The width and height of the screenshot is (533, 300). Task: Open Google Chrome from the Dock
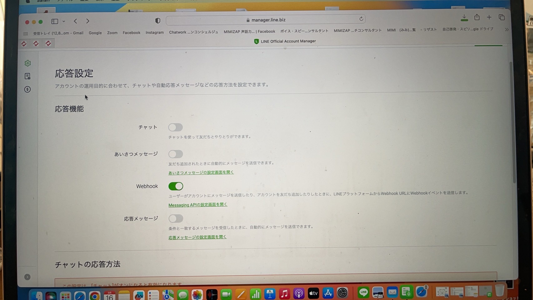click(94, 296)
